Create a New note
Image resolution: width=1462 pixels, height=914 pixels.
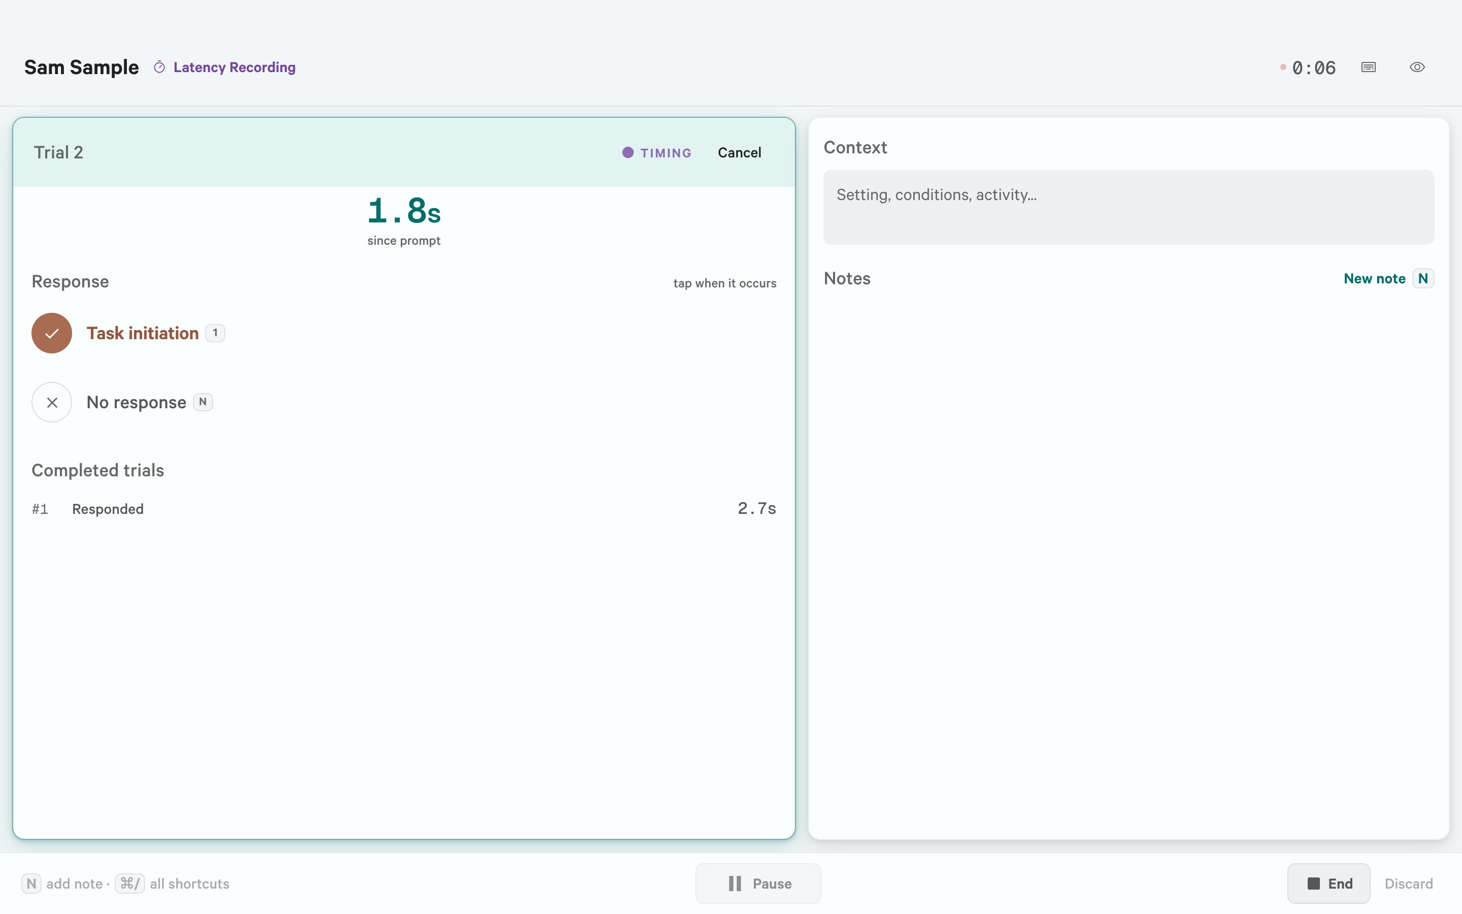coord(1374,279)
